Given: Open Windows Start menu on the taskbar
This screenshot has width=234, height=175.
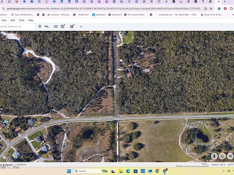Looking at the screenshot, I should click(x=69, y=171).
